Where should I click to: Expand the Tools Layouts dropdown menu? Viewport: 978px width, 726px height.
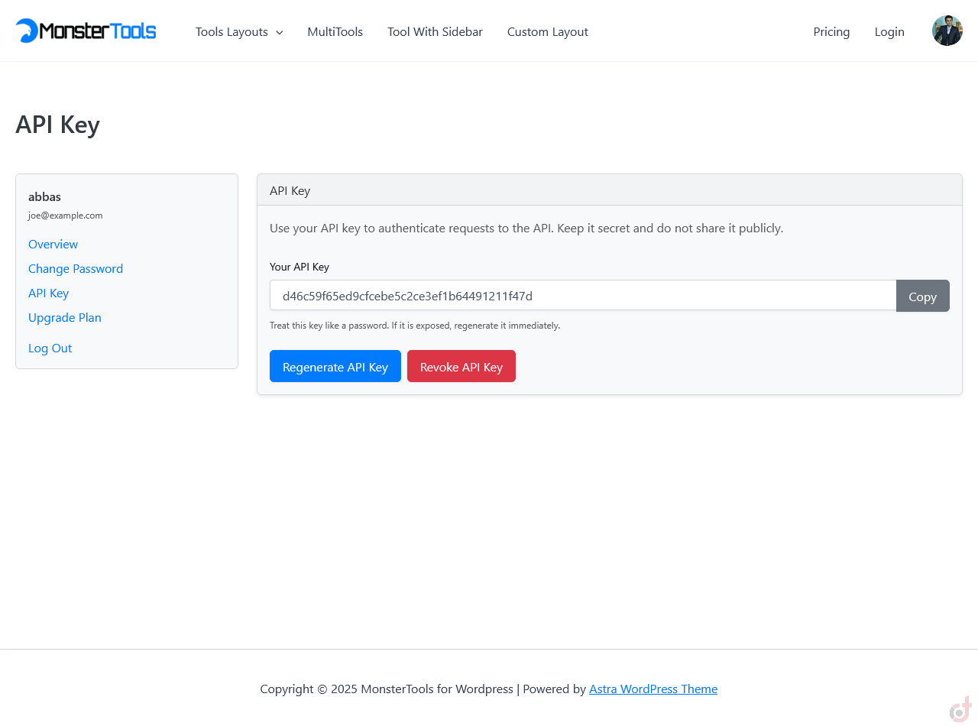[x=238, y=32]
